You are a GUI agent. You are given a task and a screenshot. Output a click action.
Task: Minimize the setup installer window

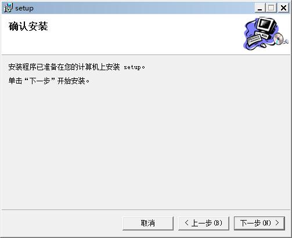(x=259, y=8)
